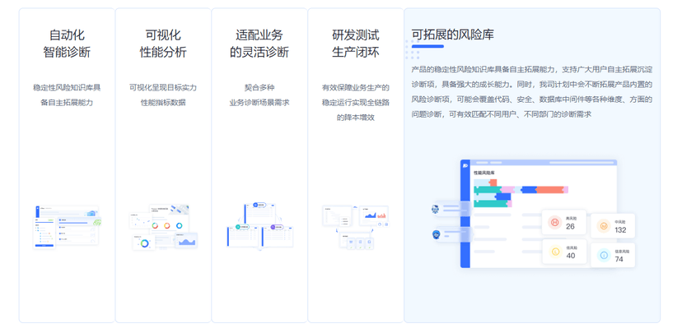682x333 pixels.
Task: Click the text 性能指标数据
Action: tap(163, 103)
